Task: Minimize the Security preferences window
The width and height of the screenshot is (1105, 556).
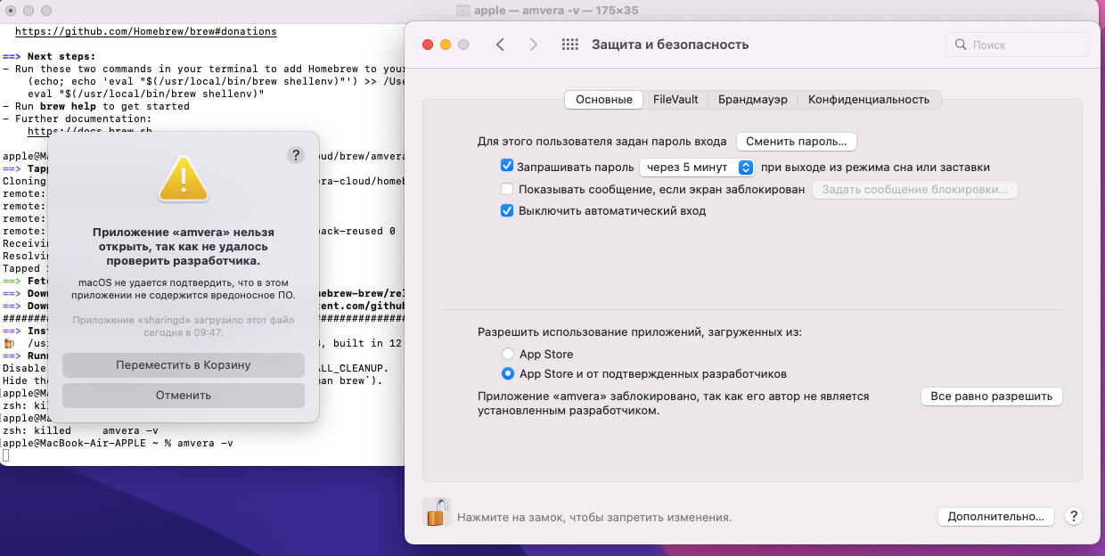Action: tap(446, 45)
